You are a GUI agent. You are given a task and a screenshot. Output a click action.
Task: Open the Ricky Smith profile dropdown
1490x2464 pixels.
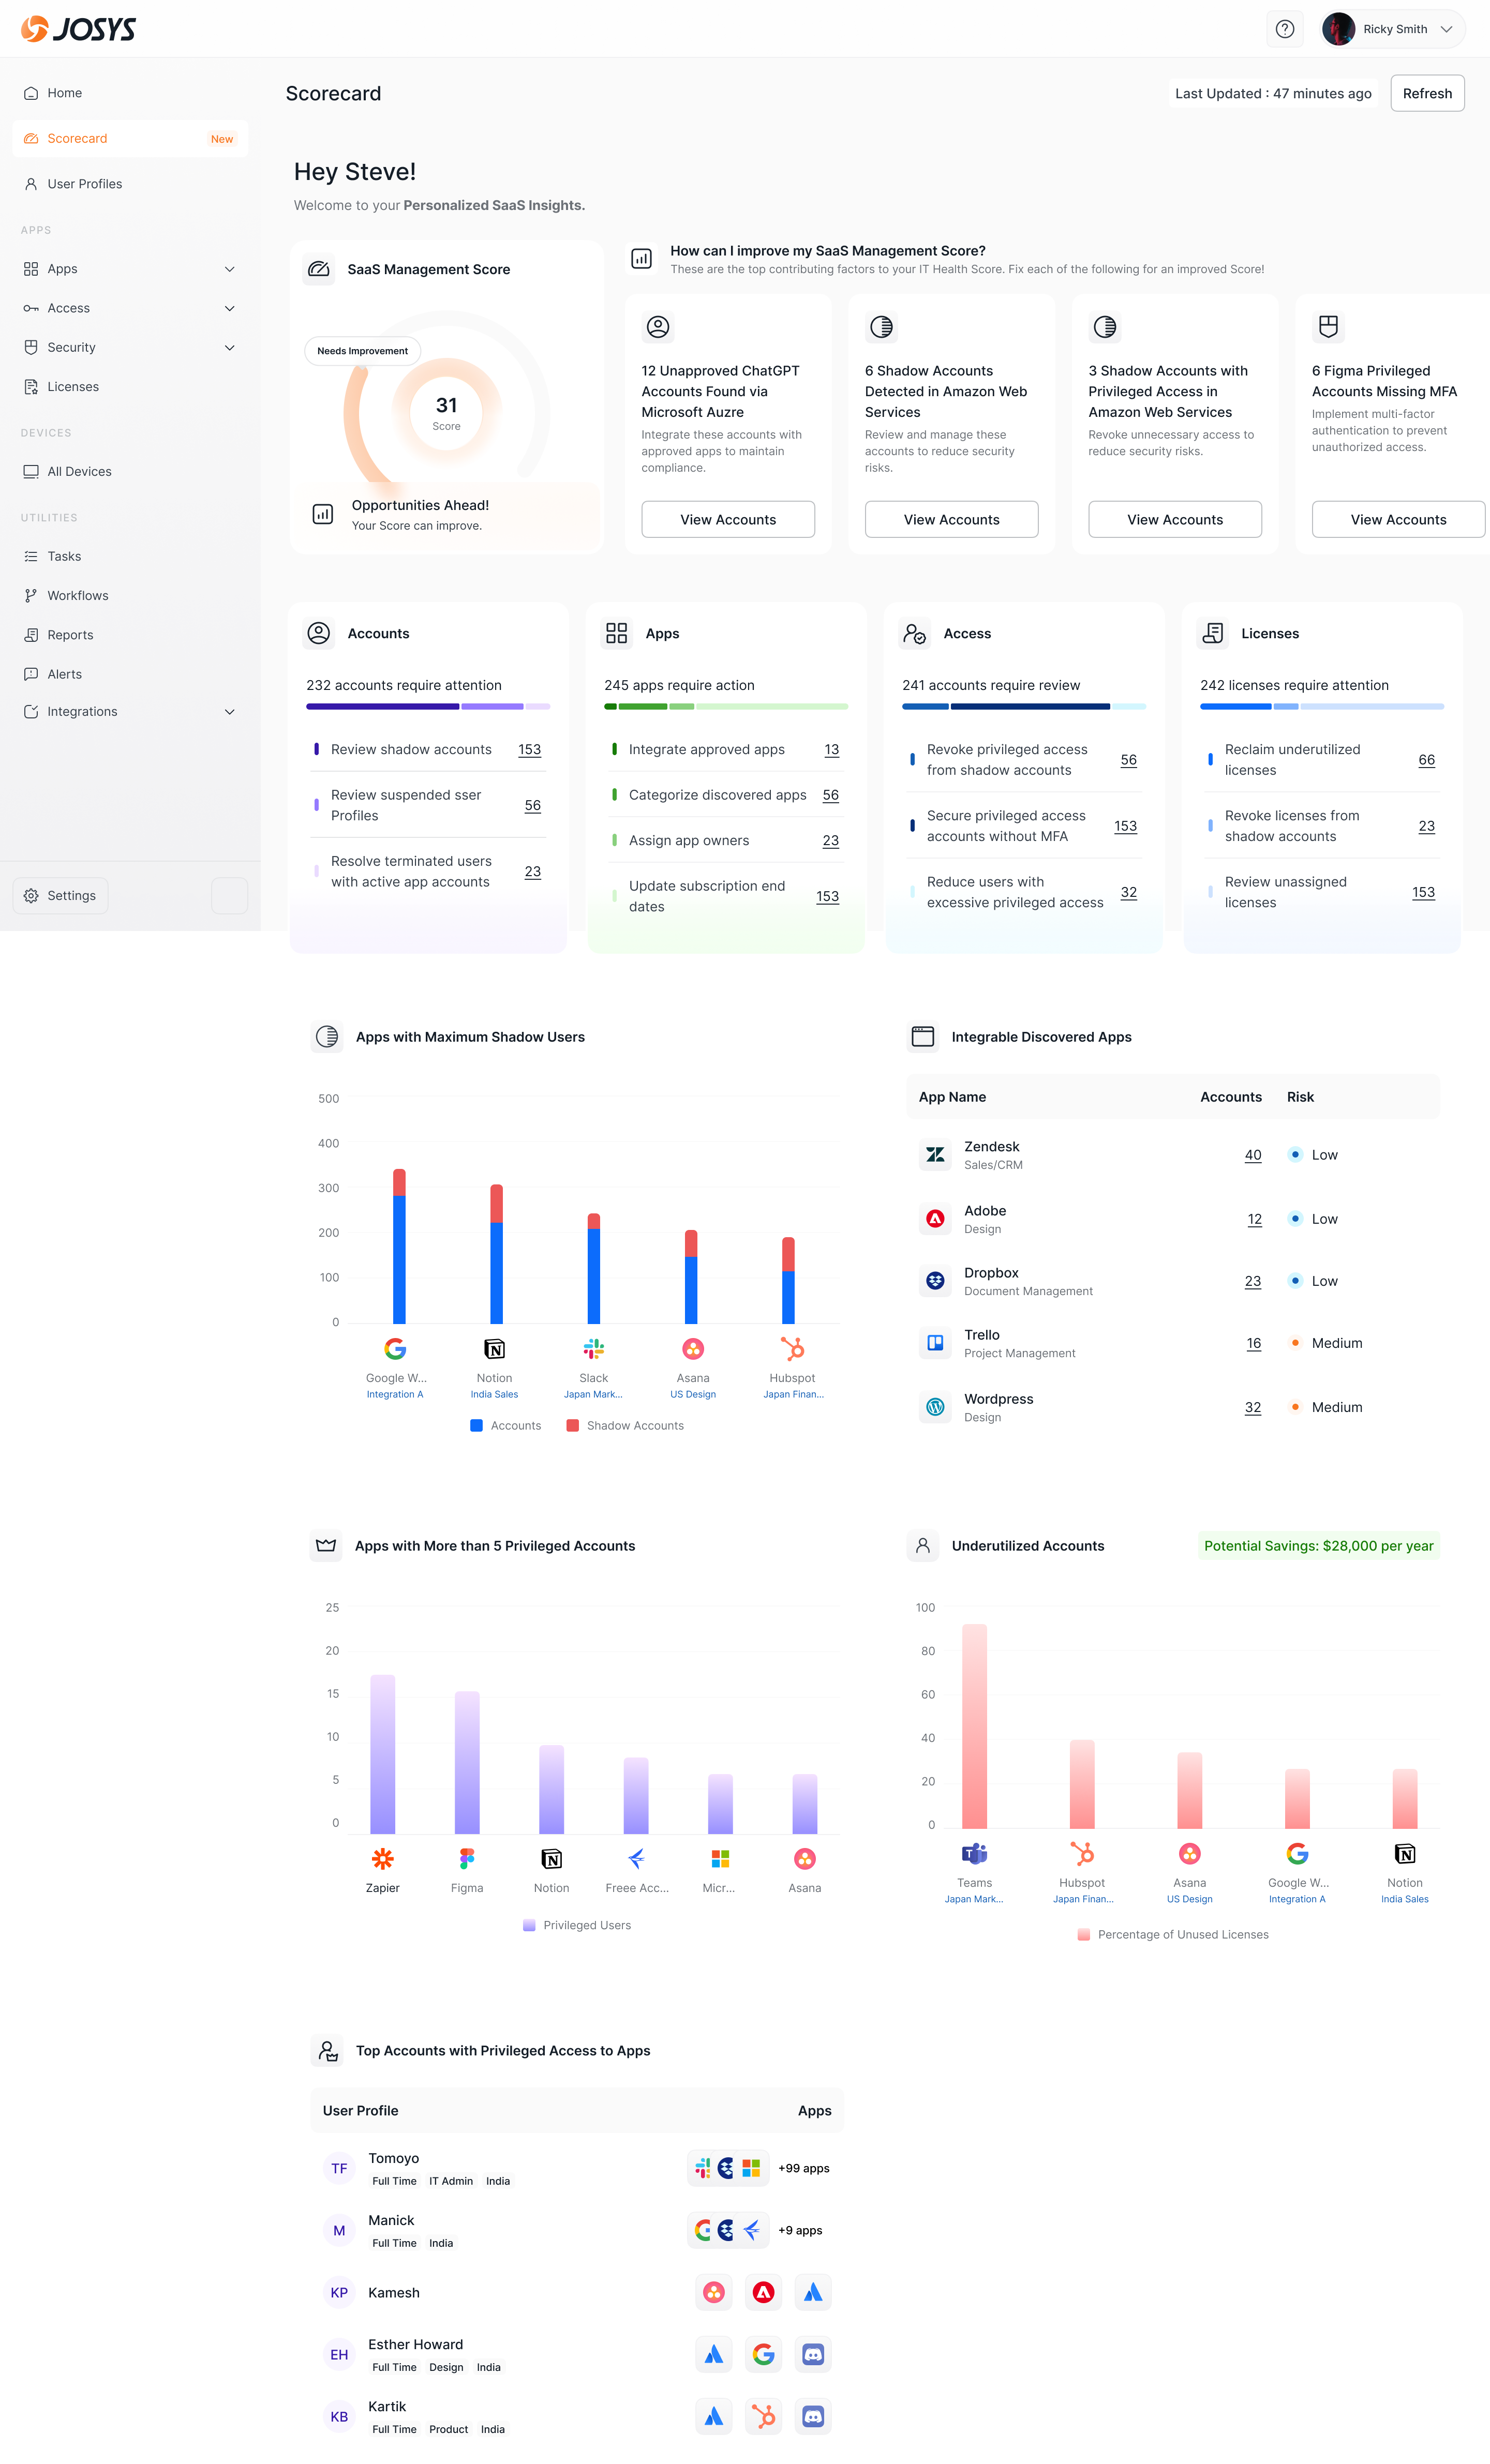click(1393, 29)
